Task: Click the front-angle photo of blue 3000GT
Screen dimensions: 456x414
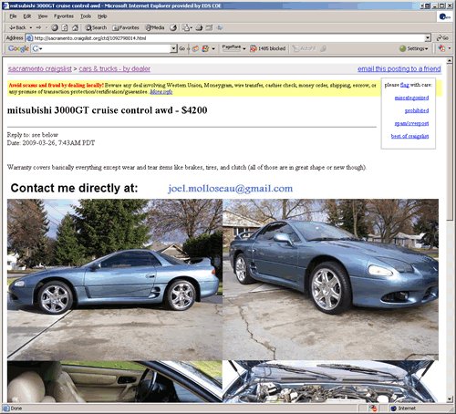Action: point(331,279)
